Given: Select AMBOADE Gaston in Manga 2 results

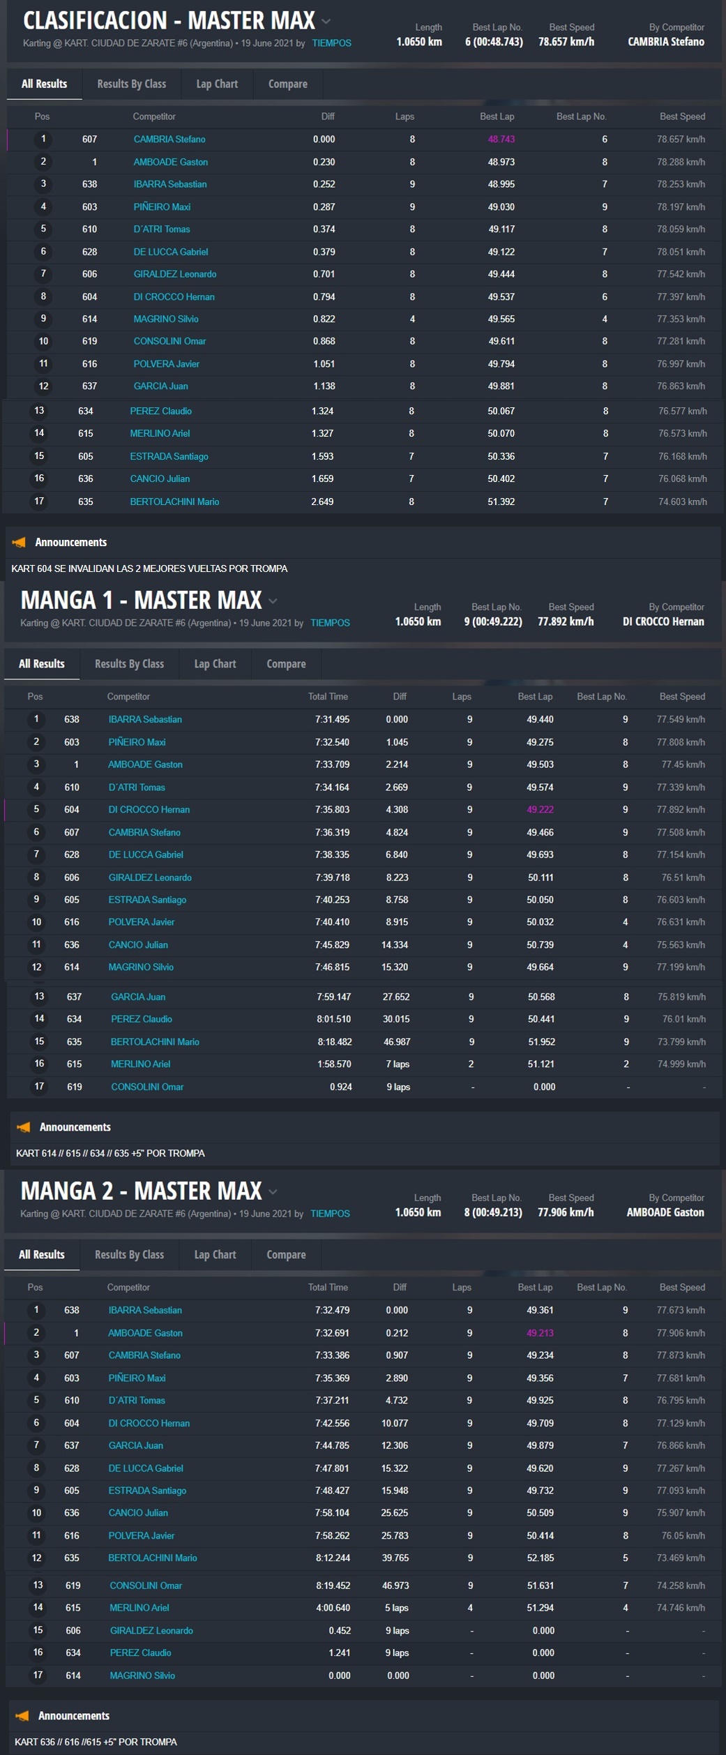Looking at the screenshot, I should (145, 1333).
